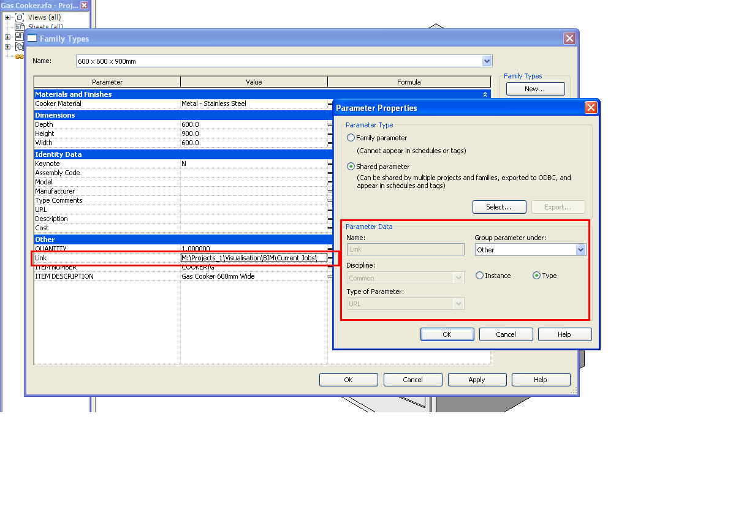
Task: Cancel the Family Types dialog
Action: tap(412, 380)
